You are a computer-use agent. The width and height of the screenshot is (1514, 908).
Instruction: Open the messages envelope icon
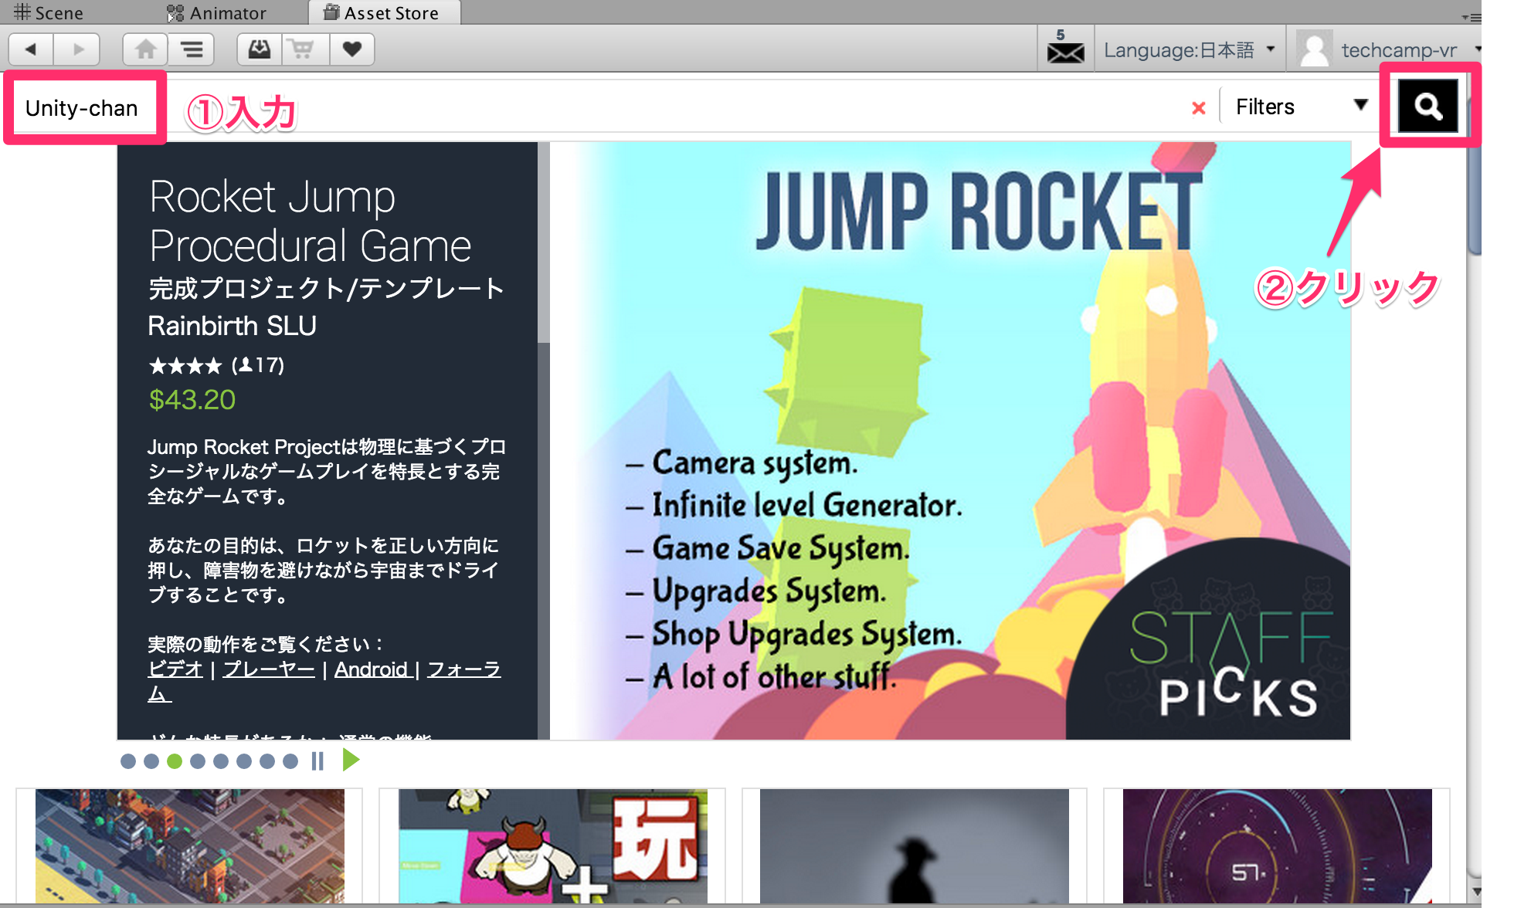coord(1065,49)
